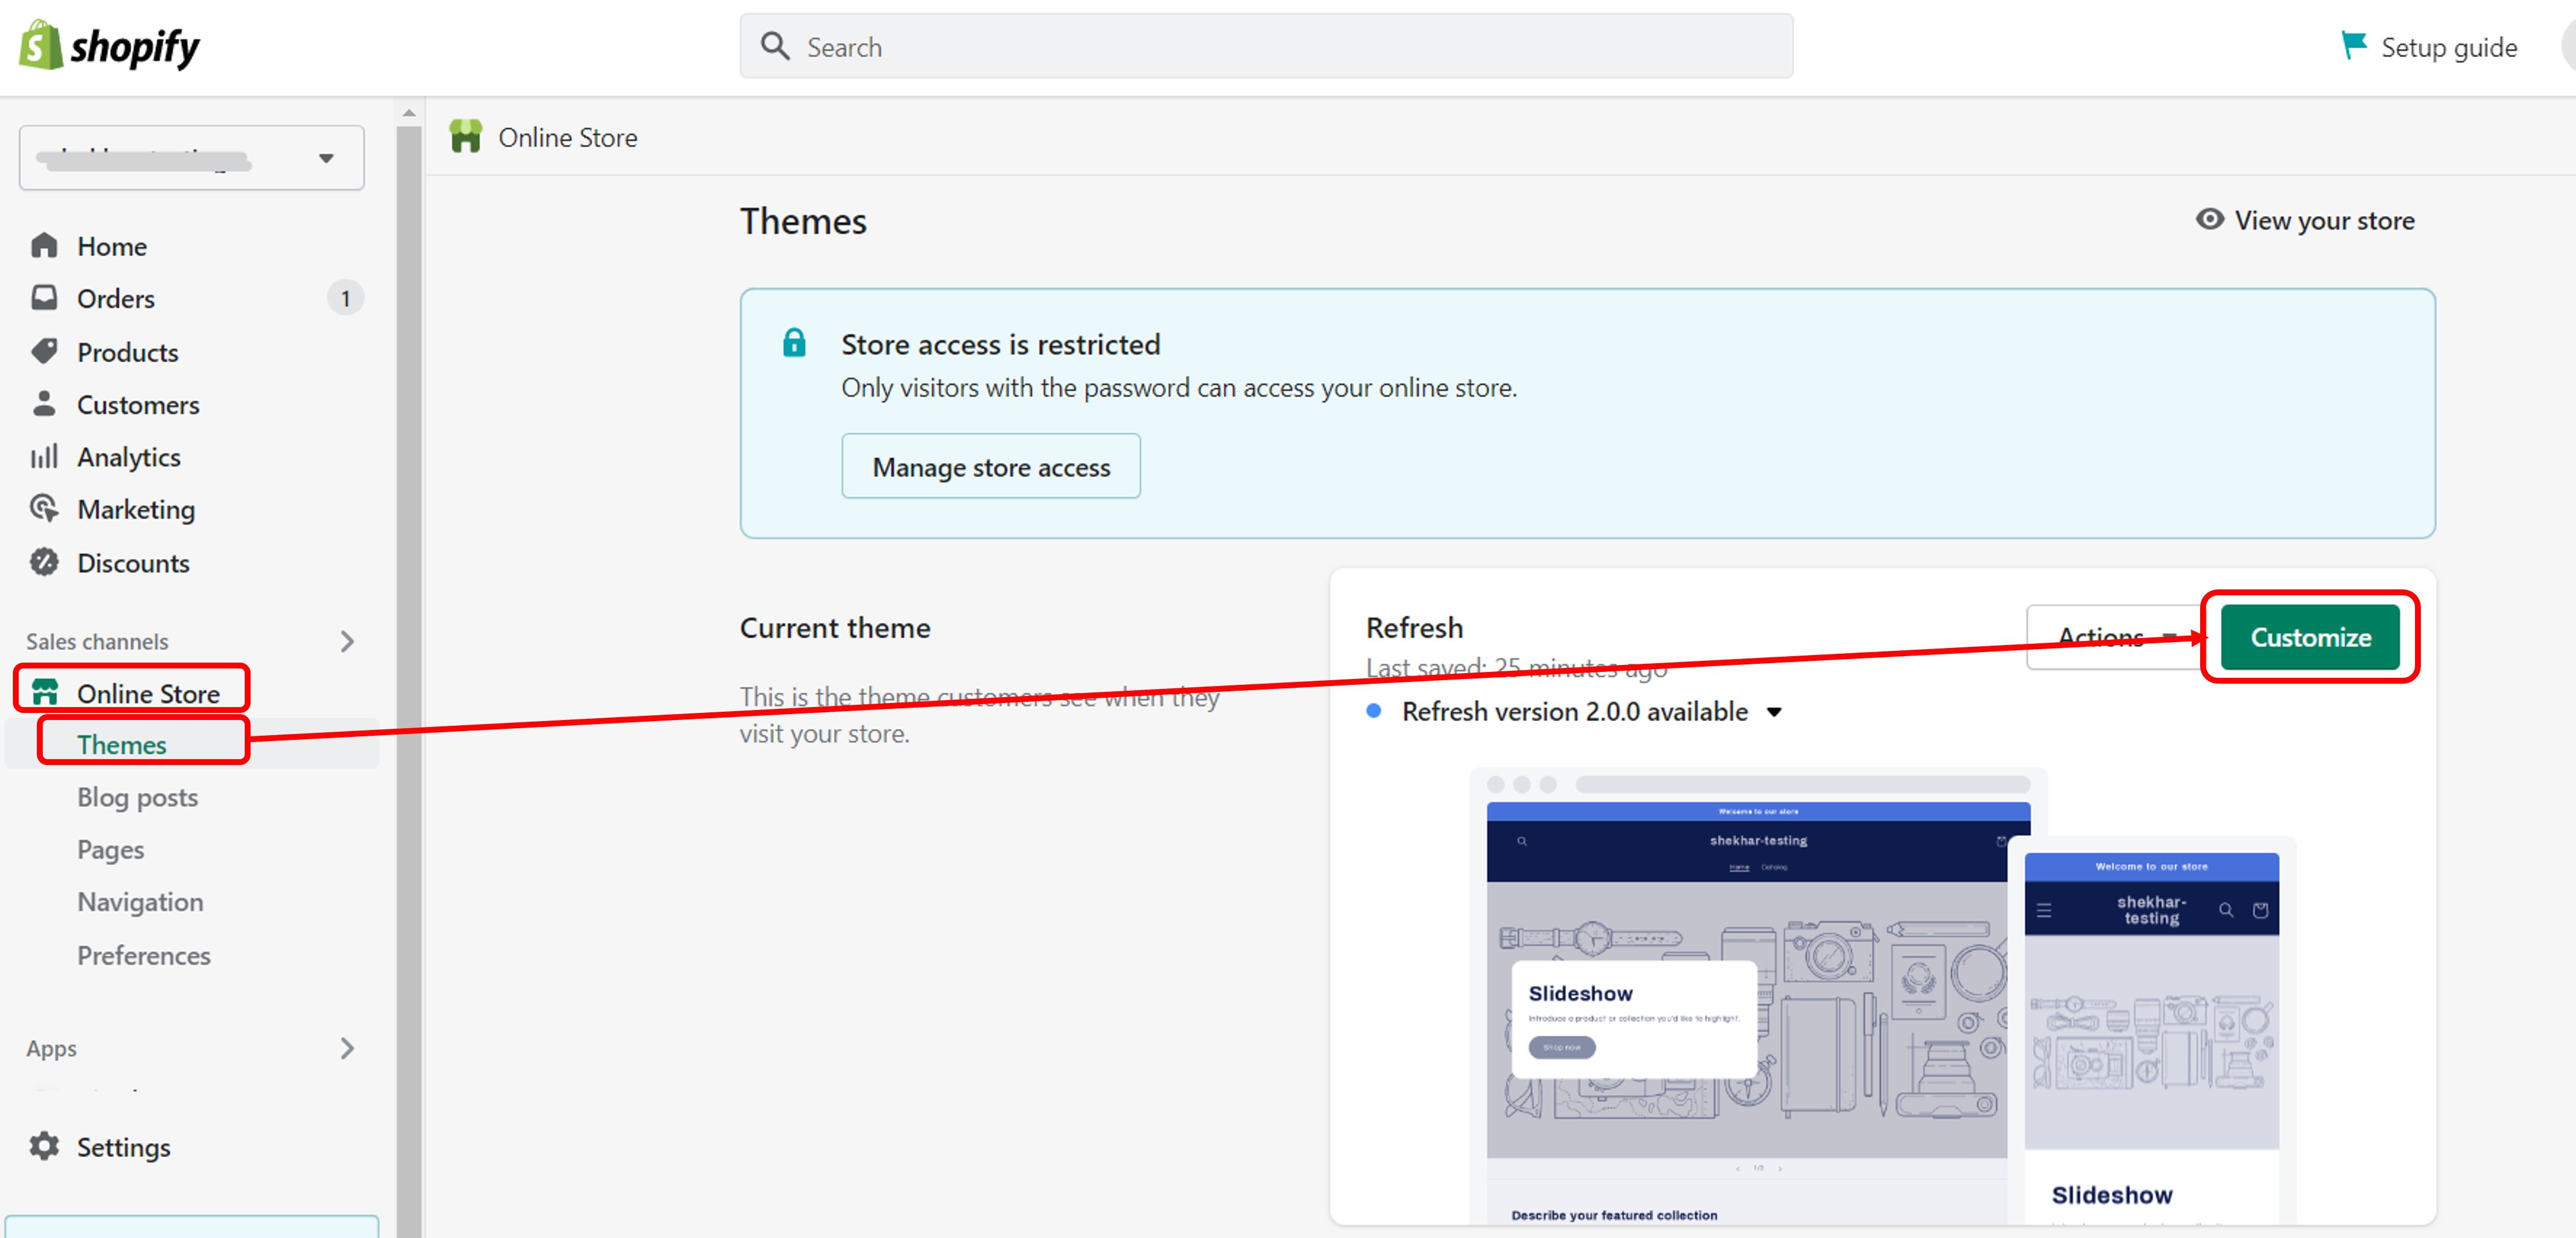This screenshot has height=1238, width=2576.
Task: Click the Home house icon
Action: (x=44, y=245)
